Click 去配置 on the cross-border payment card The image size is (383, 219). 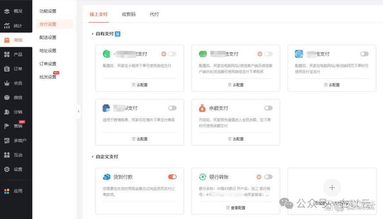pos(140,139)
